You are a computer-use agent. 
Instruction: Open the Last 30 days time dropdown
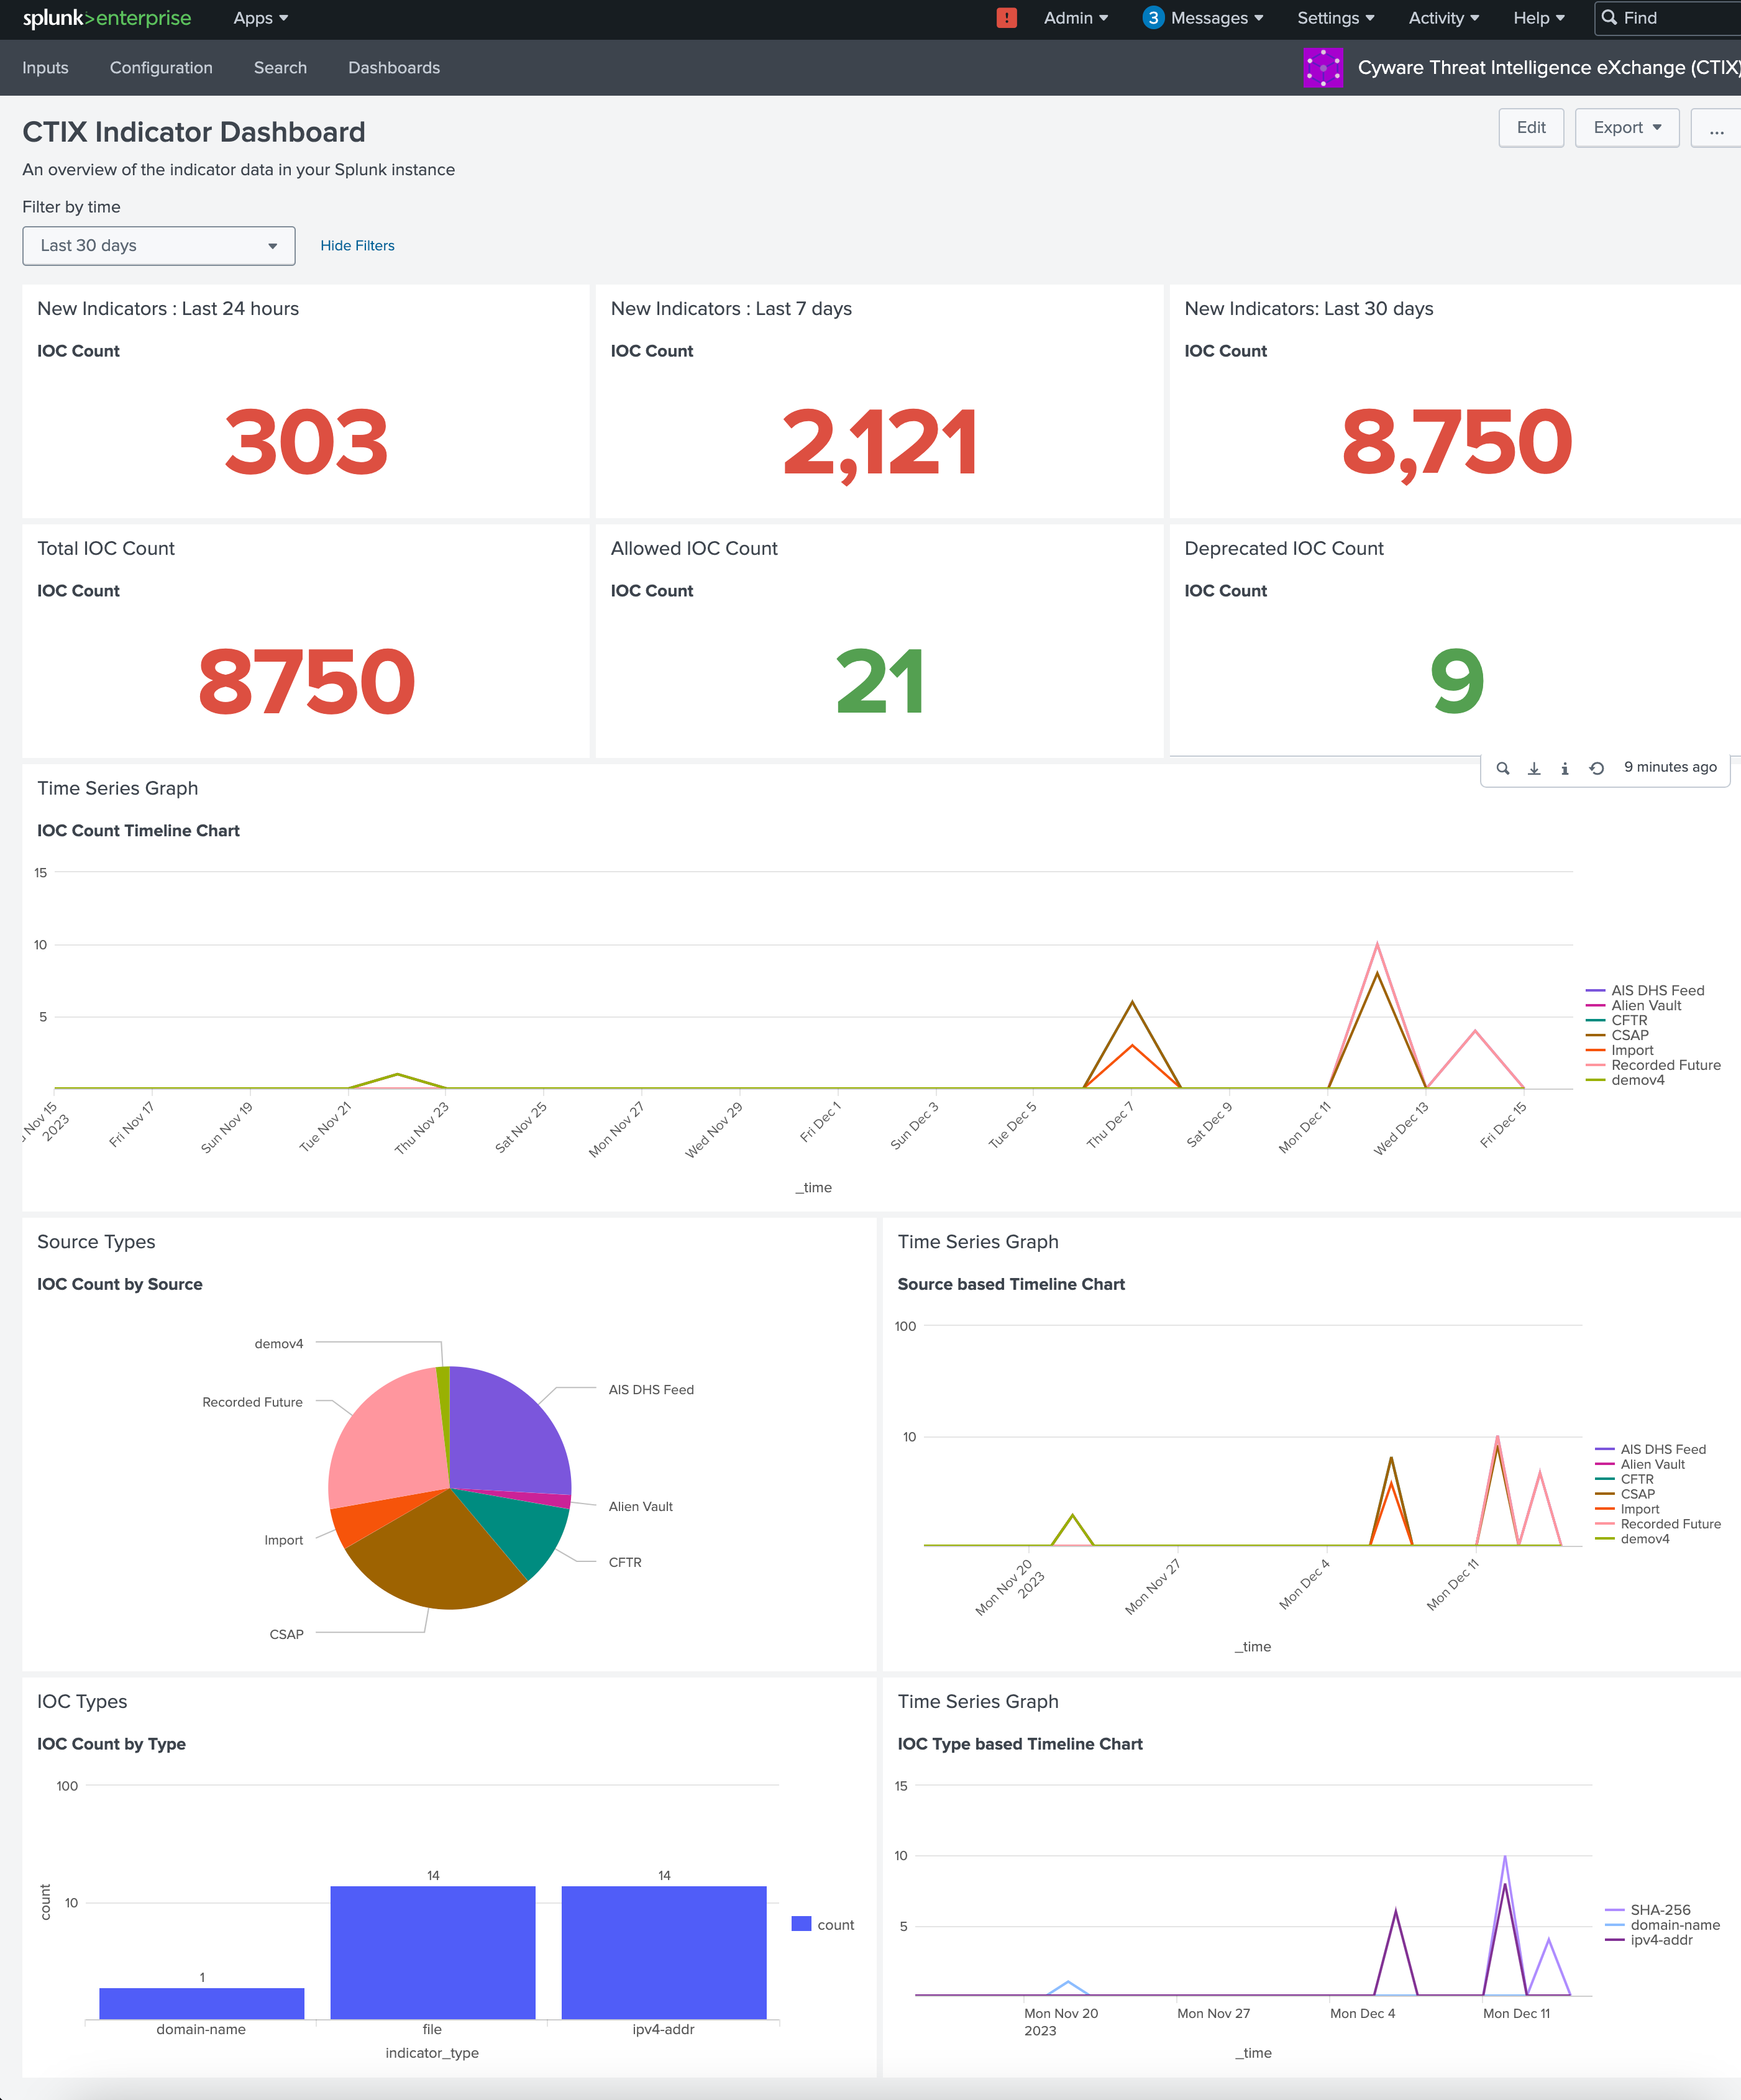[x=158, y=246]
